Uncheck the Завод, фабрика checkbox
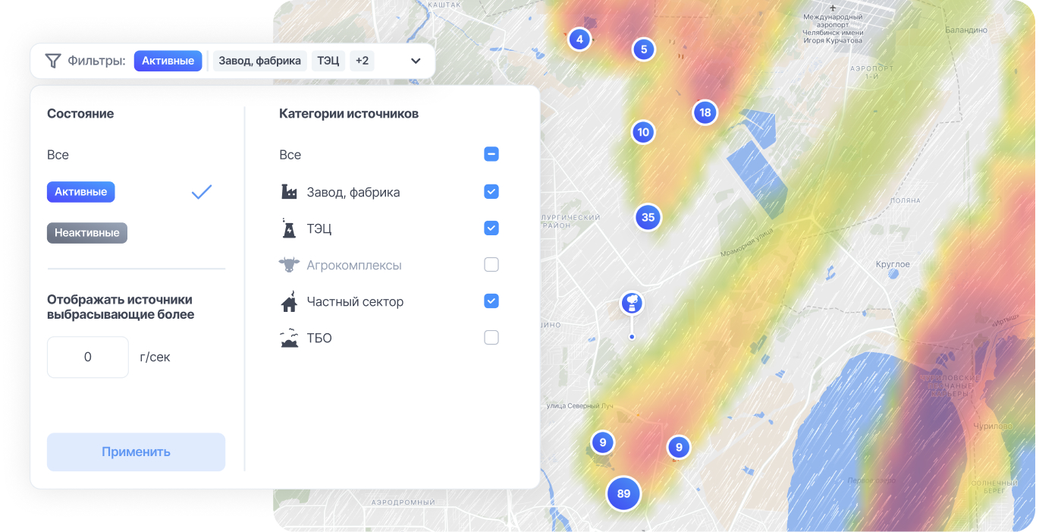The width and height of the screenshot is (1058, 532). tap(491, 192)
